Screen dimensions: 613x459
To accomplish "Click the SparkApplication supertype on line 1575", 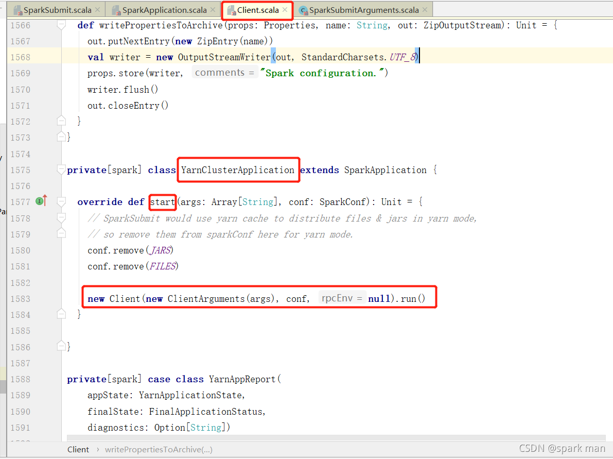I will click(x=386, y=170).
